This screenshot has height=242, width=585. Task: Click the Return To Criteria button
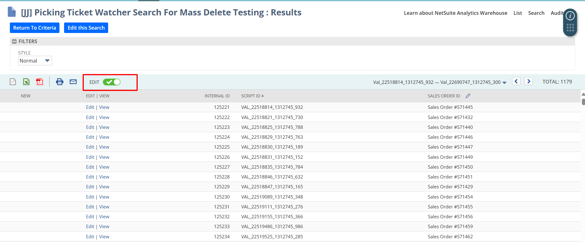pos(35,28)
